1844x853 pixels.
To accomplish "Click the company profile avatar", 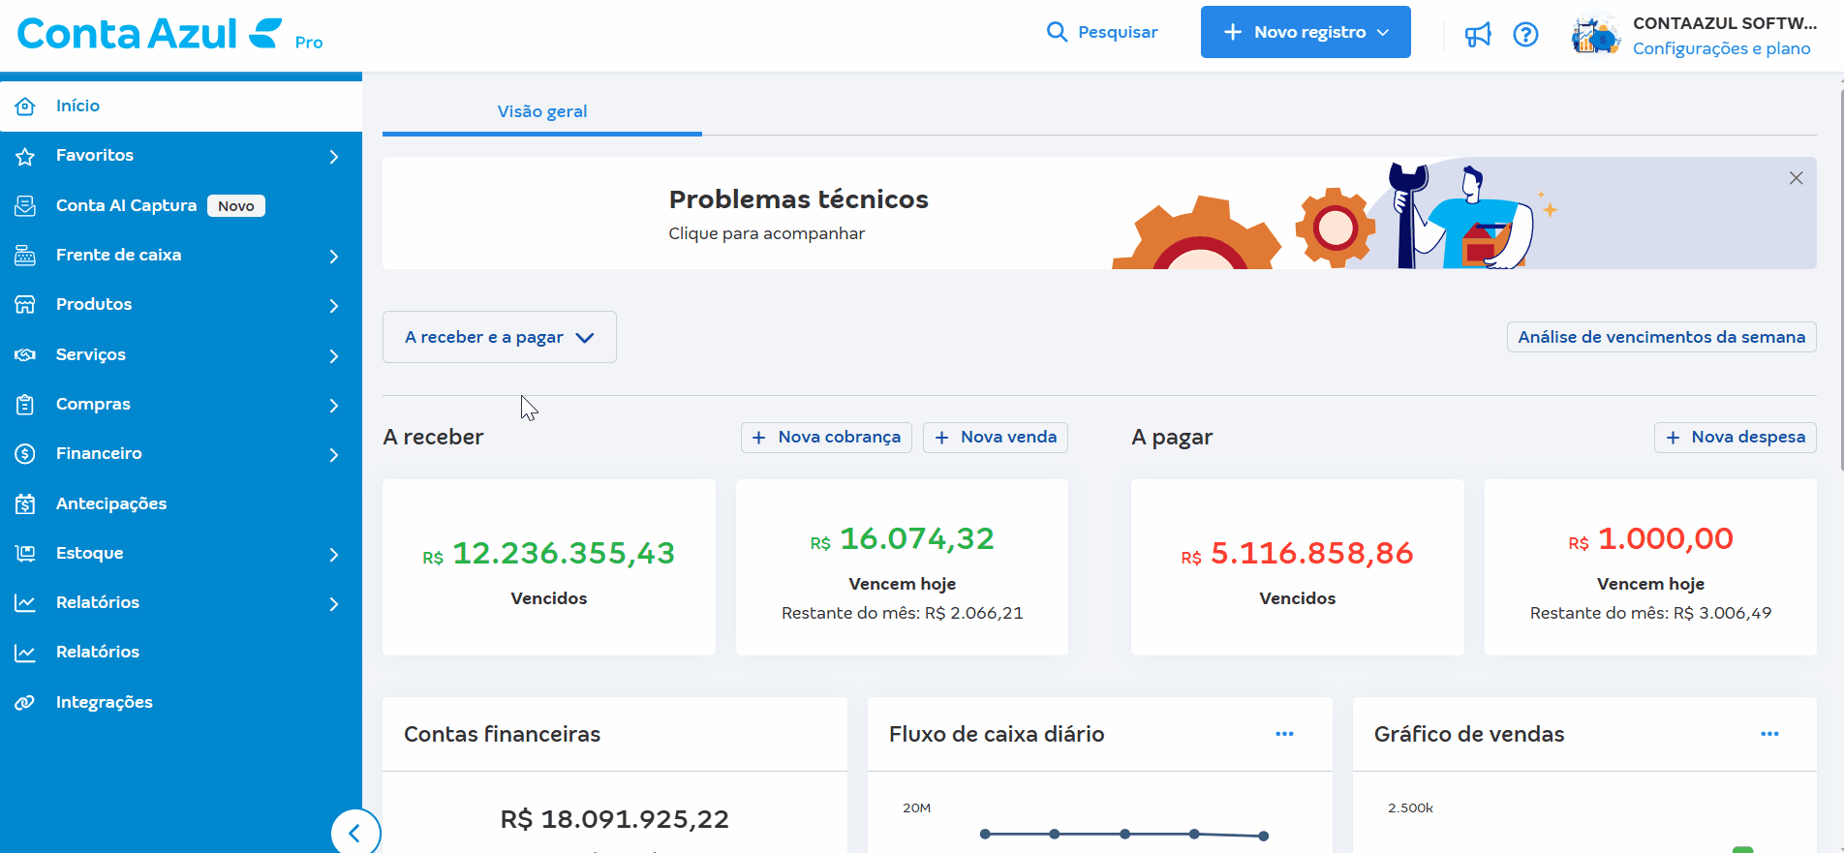I will point(1595,36).
